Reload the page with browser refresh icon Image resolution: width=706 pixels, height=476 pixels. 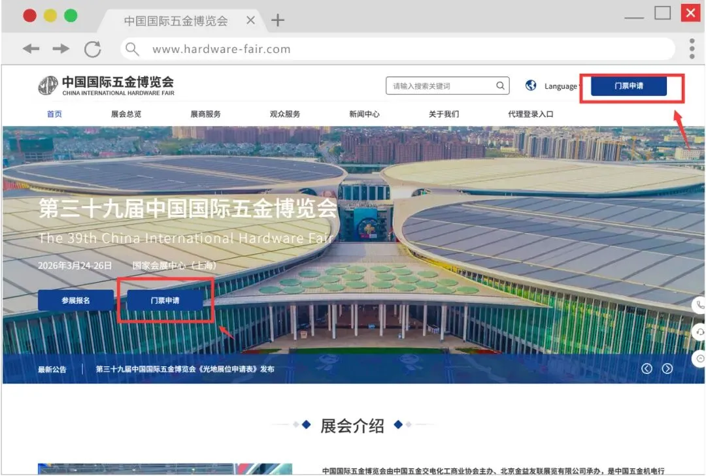[x=93, y=49]
